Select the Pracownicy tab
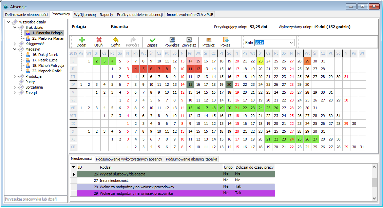The width and height of the screenshot is (383, 208). coord(61,14)
